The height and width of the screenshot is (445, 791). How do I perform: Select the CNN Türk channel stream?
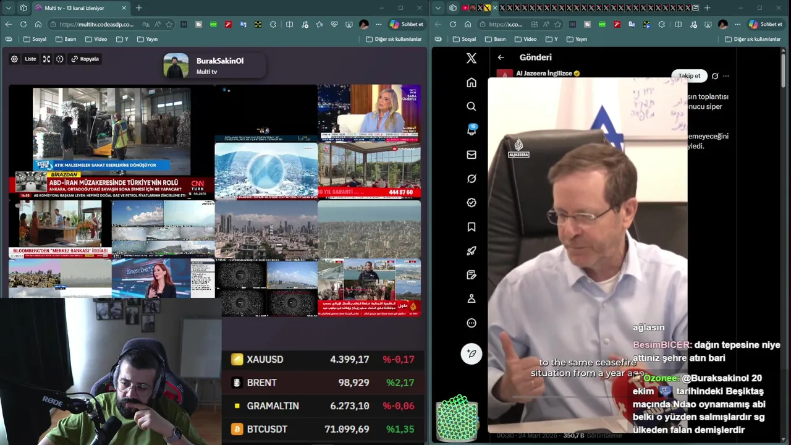[111, 142]
